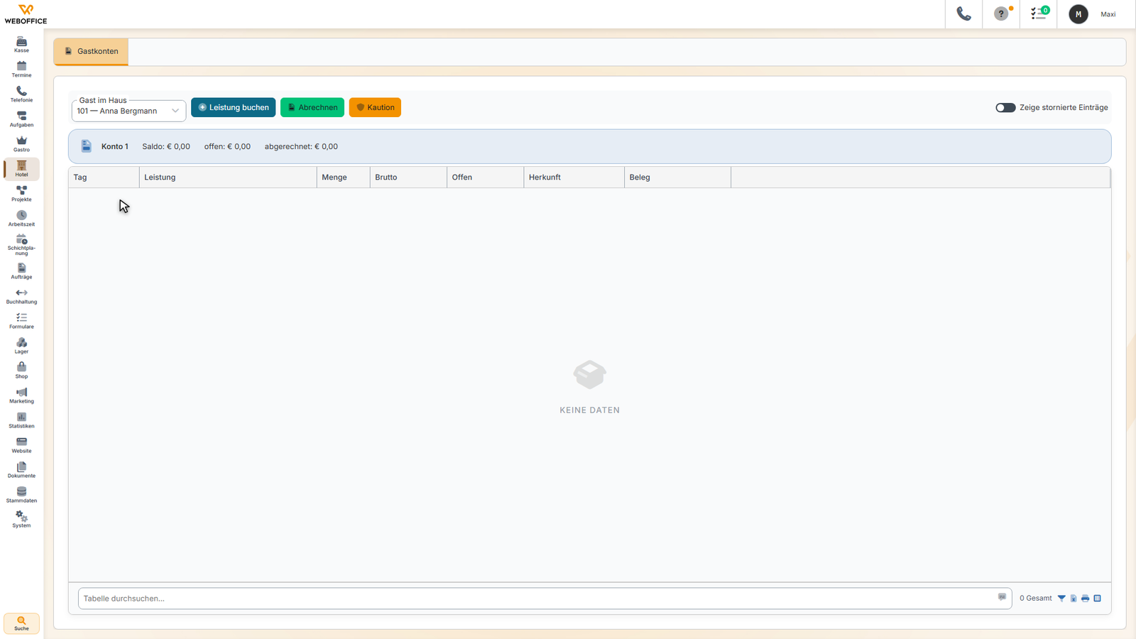The image size is (1136, 639).
Task: Open the Kasse module in sidebar
Action: pyautogui.click(x=21, y=45)
